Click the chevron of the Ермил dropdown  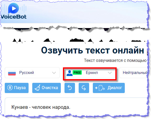[110, 73]
